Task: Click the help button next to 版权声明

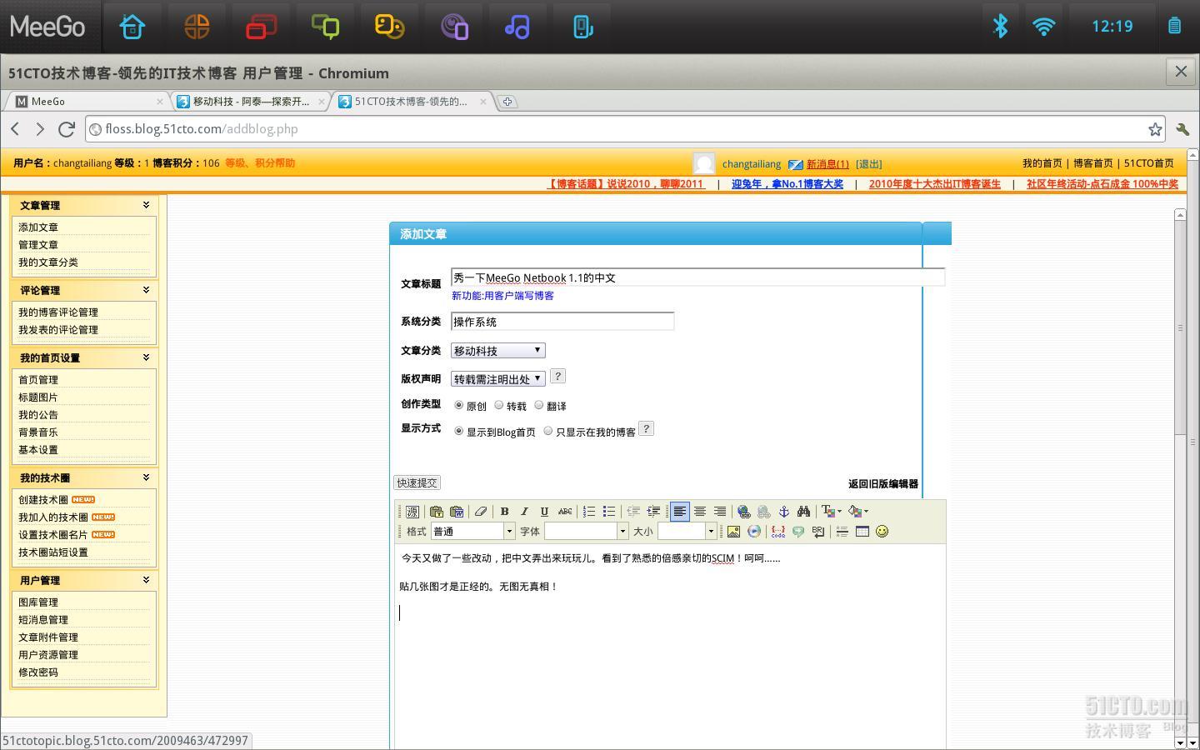Action: [558, 377]
